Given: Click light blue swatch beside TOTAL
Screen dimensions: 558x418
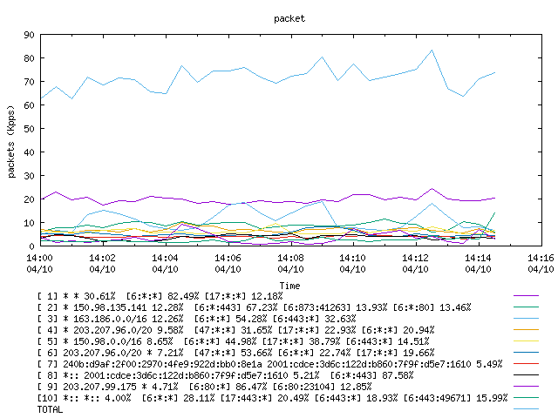Looking at the screenshot, I should pyautogui.click(x=526, y=408).
